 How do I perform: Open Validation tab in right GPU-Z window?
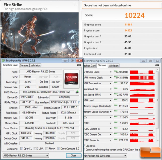click(x=114, y=65)
